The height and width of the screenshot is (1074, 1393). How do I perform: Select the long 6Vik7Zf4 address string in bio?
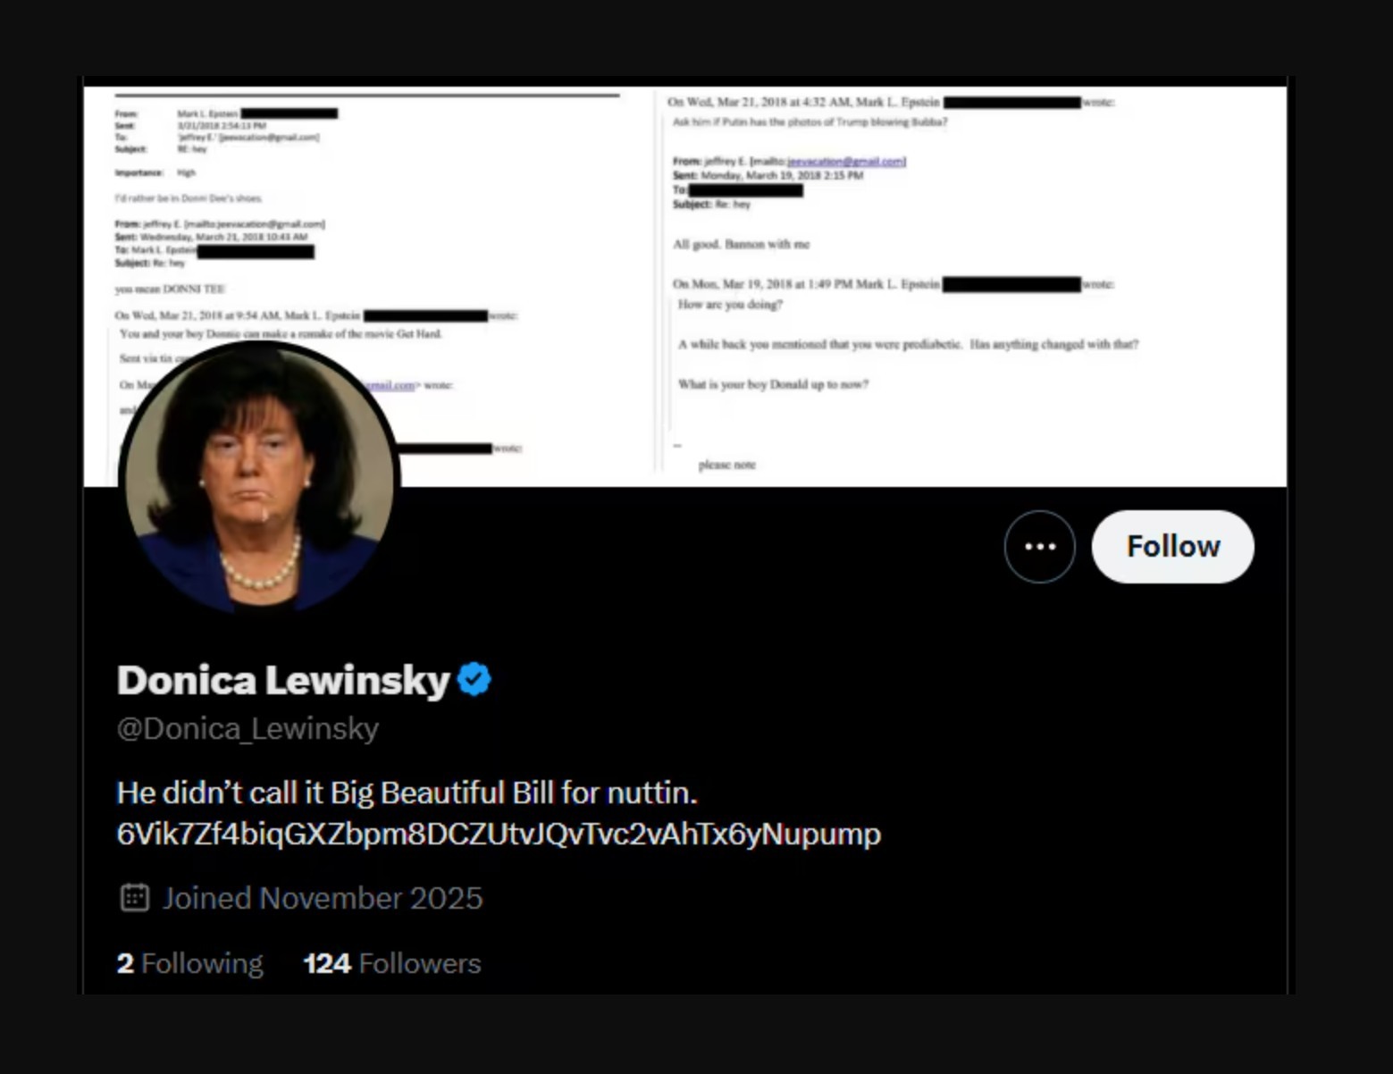pyautogui.click(x=499, y=834)
